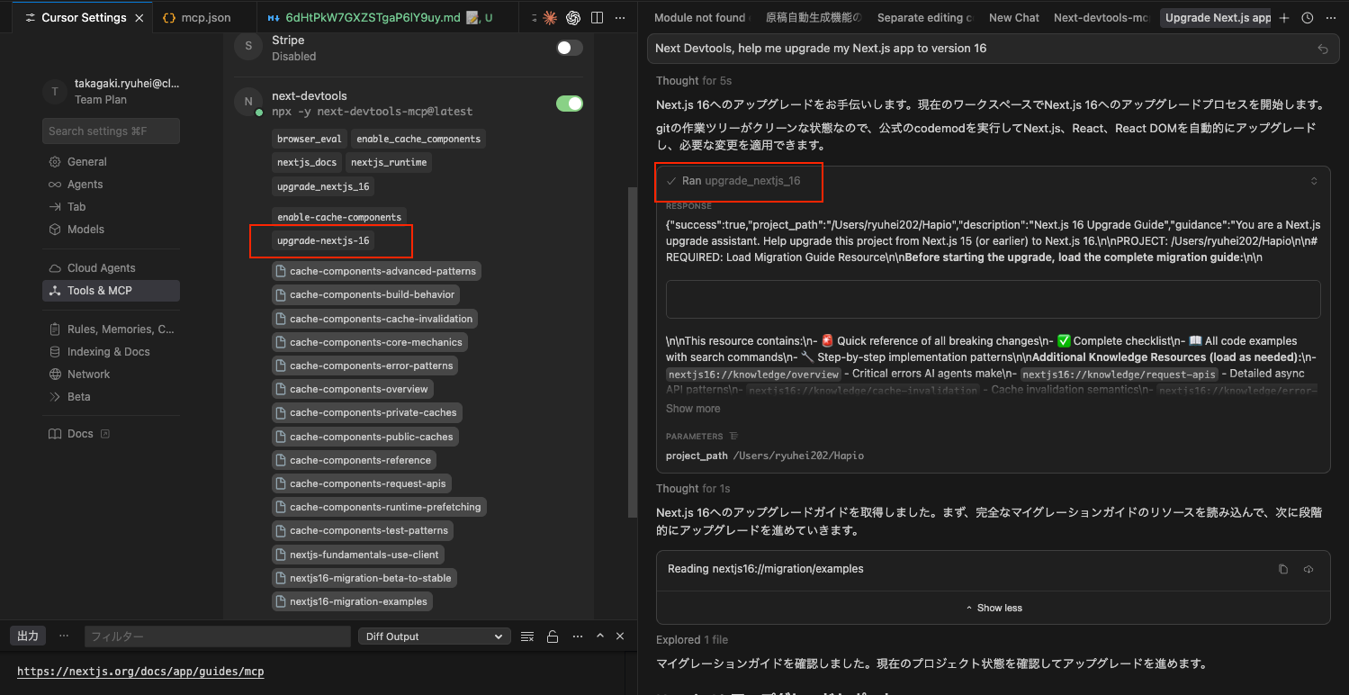Open the Diff Output channel dropdown
The width and height of the screenshot is (1349, 695).
point(434,636)
